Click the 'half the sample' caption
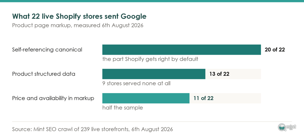304x139 pixels. [123, 108]
